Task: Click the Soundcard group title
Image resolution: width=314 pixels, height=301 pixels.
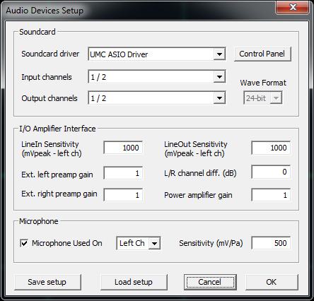Action: point(37,32)
